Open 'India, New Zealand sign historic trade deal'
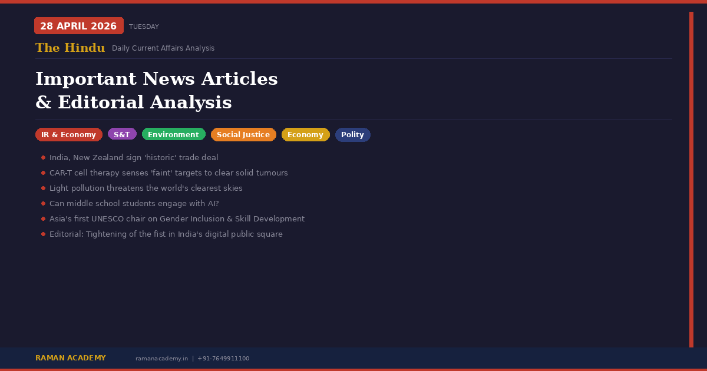 [134, 158]
